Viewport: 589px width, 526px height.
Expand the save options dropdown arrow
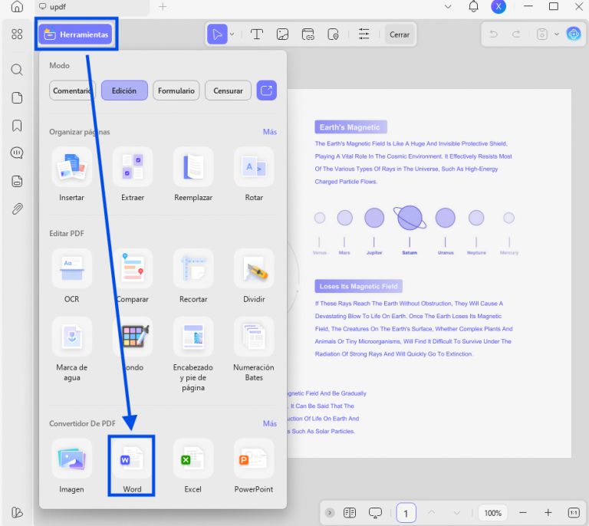(x=557, y=35)
